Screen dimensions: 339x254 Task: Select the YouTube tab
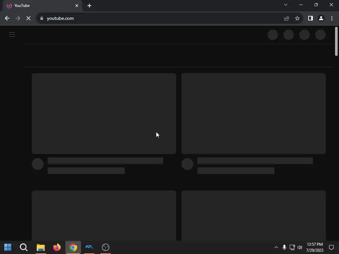point(42,6)
